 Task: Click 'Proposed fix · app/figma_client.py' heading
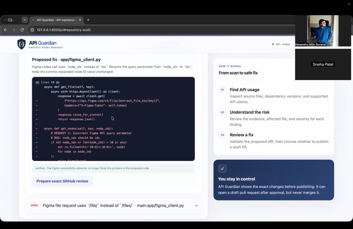[66, 60]
